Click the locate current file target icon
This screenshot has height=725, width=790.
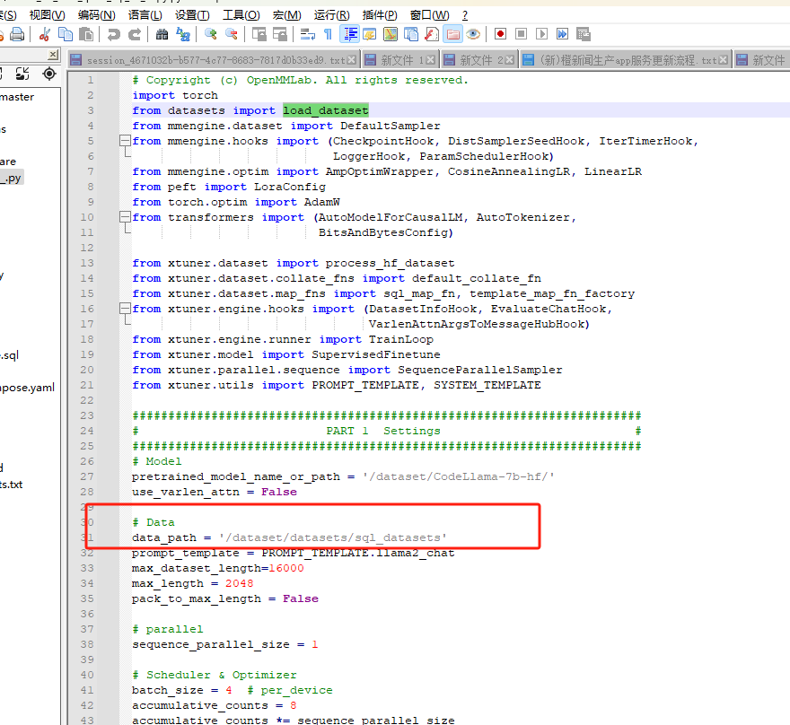pos(49,74)
